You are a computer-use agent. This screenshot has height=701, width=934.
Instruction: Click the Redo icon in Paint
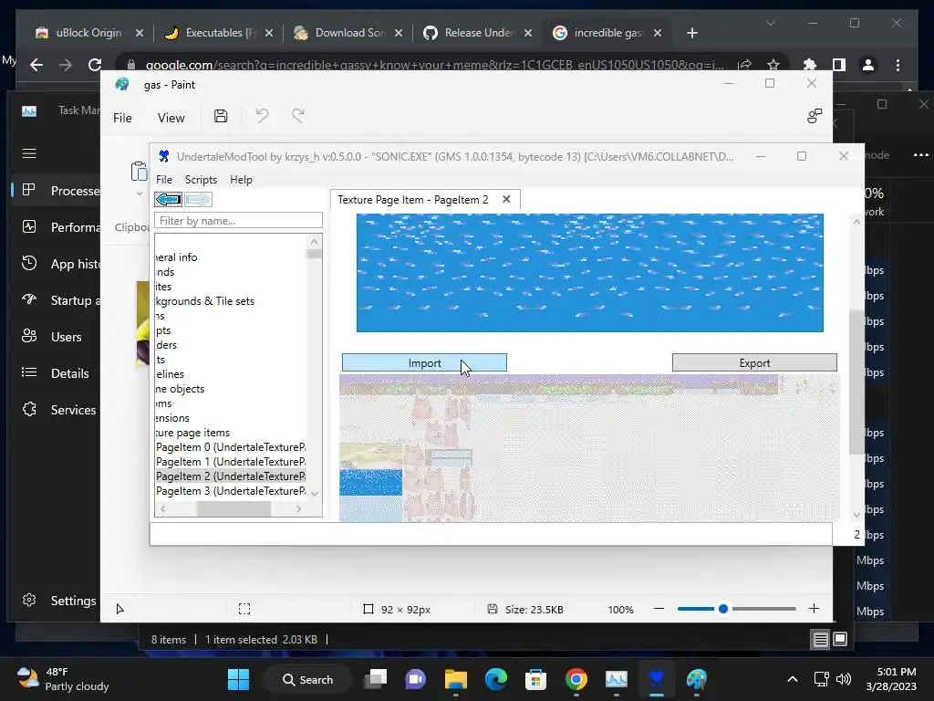tap(298, 116)
